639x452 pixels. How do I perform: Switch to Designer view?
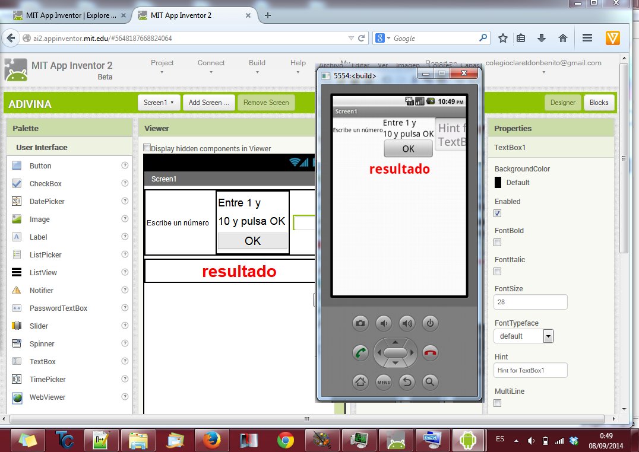[x=563, y=103]
